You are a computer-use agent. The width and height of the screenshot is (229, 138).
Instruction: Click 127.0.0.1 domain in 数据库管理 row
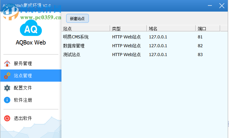pos(158,46)
